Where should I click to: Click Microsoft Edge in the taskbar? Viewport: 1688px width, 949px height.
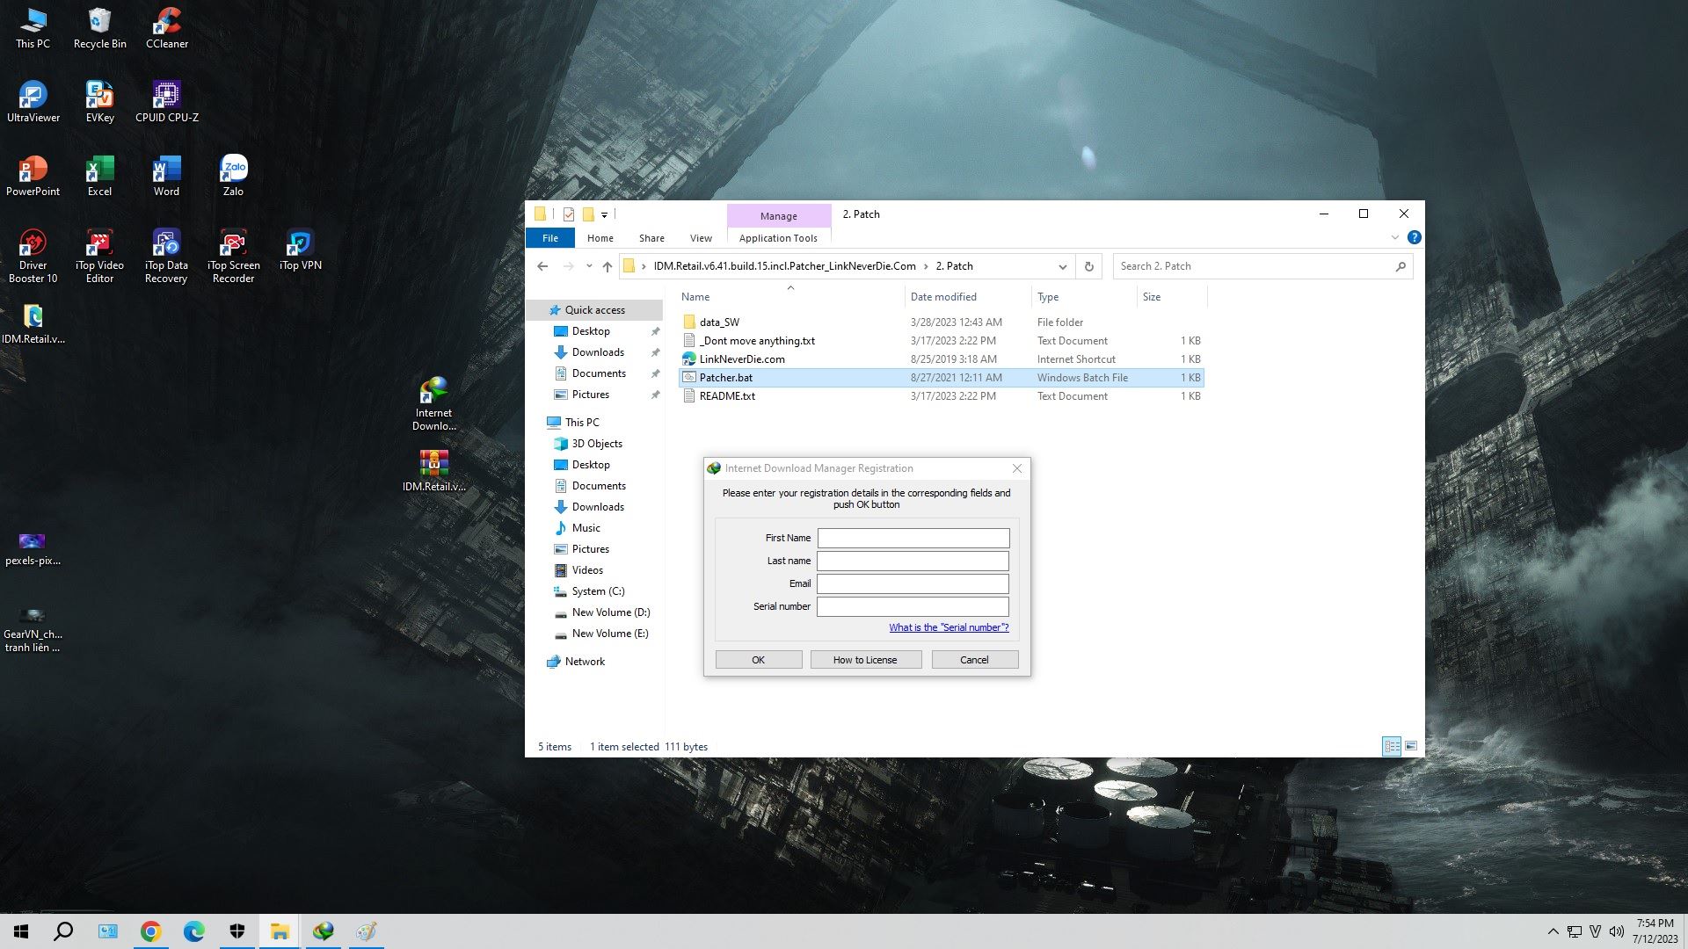pos(193,931)
